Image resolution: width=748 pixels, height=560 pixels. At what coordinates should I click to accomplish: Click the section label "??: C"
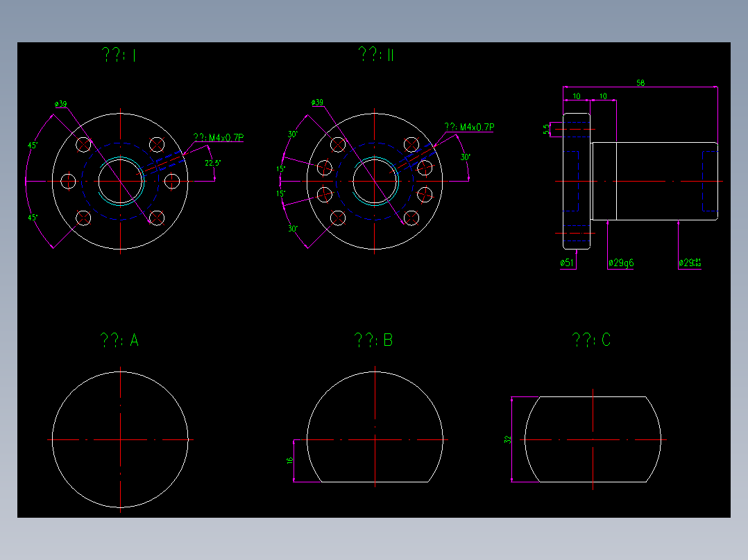click(592, 340)
